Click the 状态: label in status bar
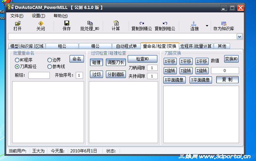The image size is (256, 161). (111, 151)
